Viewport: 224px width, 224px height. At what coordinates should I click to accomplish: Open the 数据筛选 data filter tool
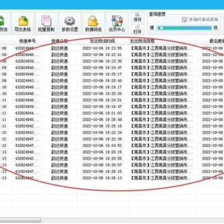click(94, 24)
